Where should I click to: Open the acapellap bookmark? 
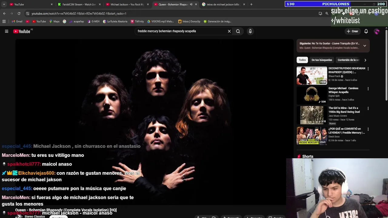[76, 21]
